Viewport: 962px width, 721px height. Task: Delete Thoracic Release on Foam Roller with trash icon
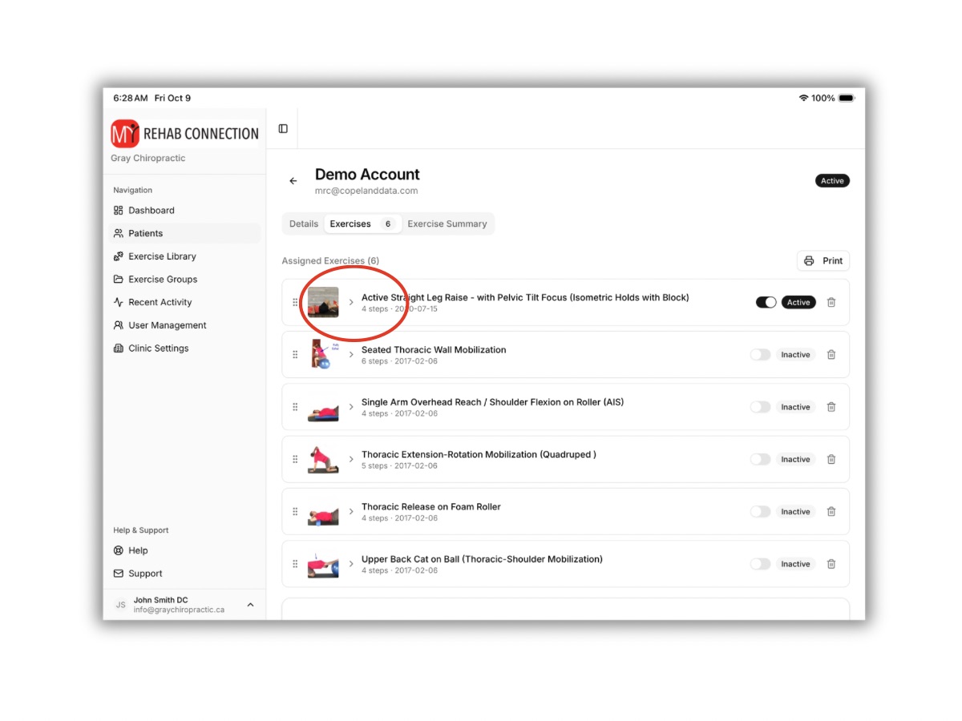(x=831, y=512)
